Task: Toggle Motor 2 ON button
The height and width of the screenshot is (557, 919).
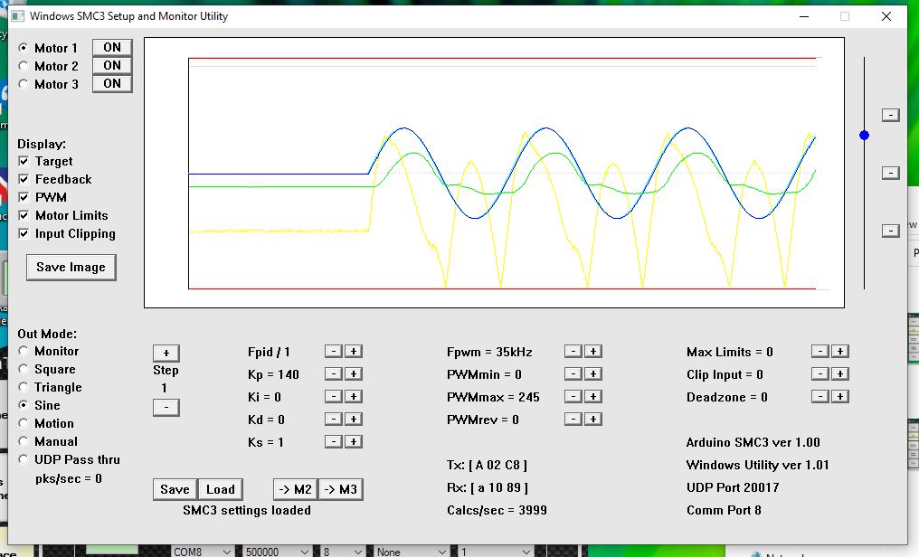Action: [x=112, y=66]
